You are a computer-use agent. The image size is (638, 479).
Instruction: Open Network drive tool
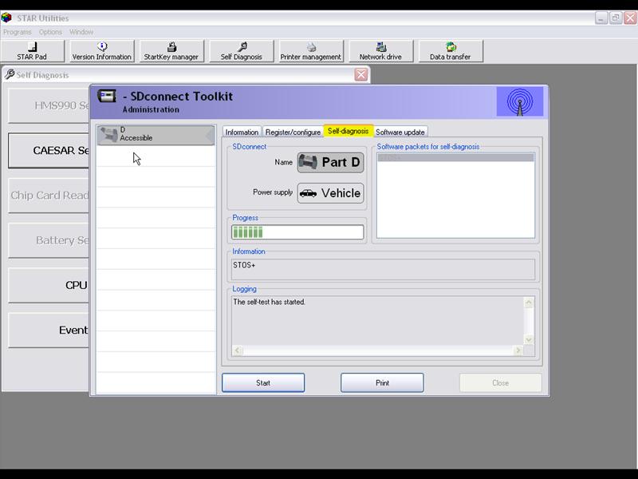(x=380, y=51)
